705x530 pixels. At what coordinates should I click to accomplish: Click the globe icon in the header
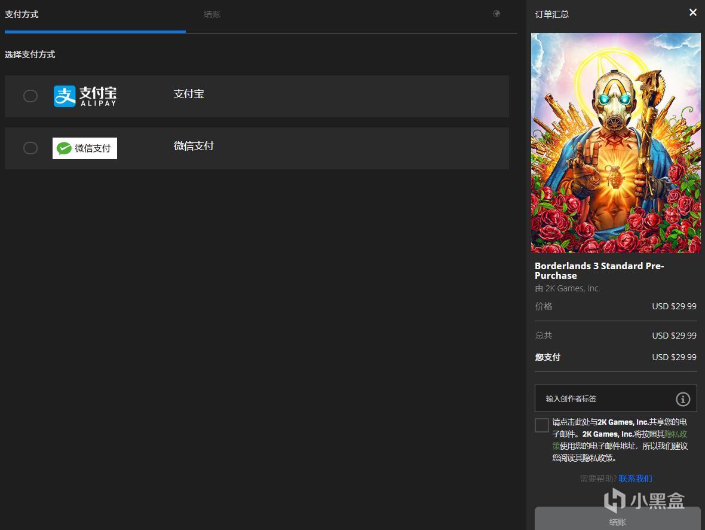click(496, 14)
